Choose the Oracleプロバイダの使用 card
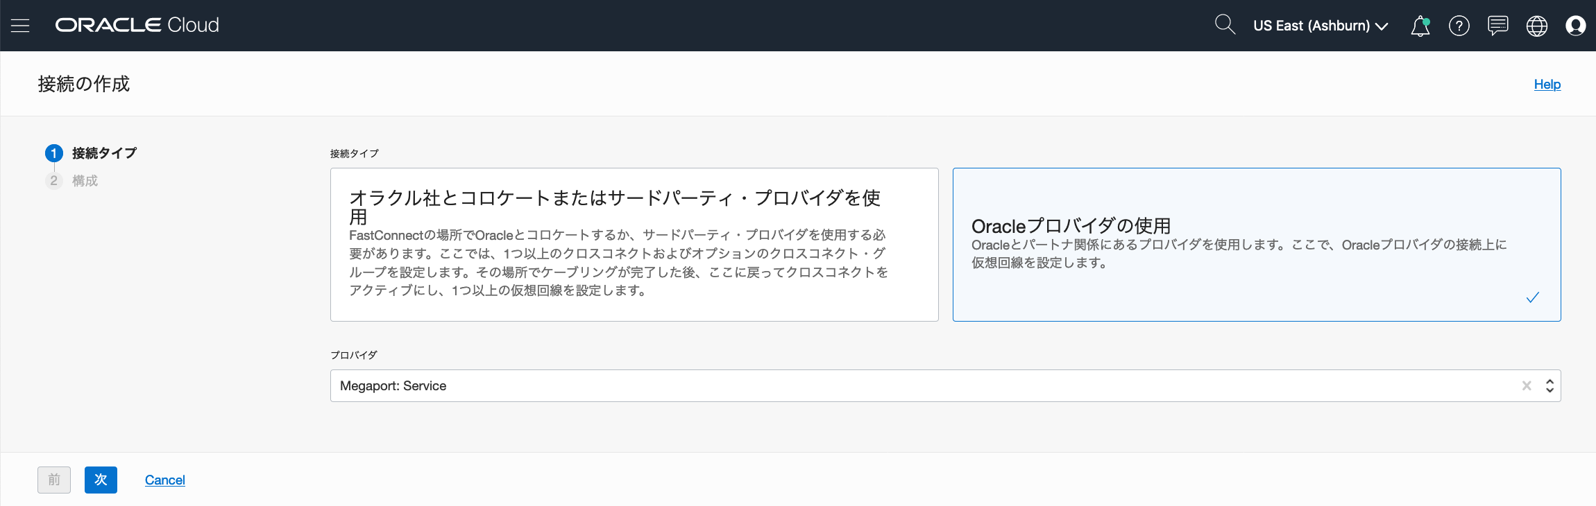 1257,245
